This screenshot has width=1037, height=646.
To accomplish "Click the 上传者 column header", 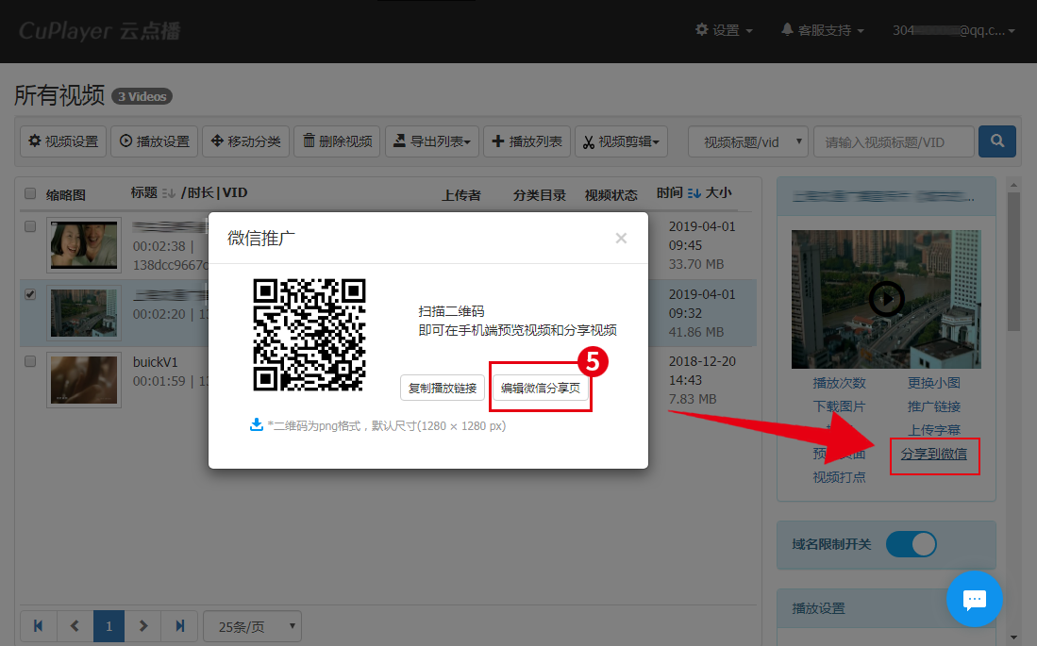I will coord(461,195).
